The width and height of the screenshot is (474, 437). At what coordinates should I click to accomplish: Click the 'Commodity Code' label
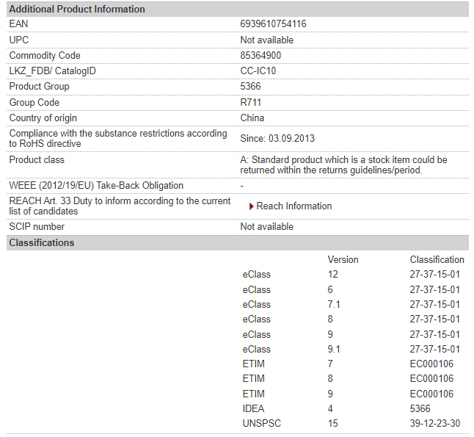[x=45, y=55]
